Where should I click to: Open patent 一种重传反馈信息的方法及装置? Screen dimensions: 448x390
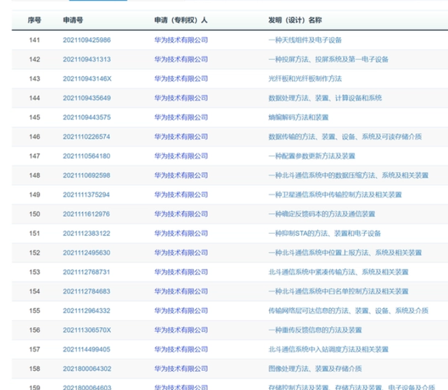pyautogui.click(x=315, y=330)
